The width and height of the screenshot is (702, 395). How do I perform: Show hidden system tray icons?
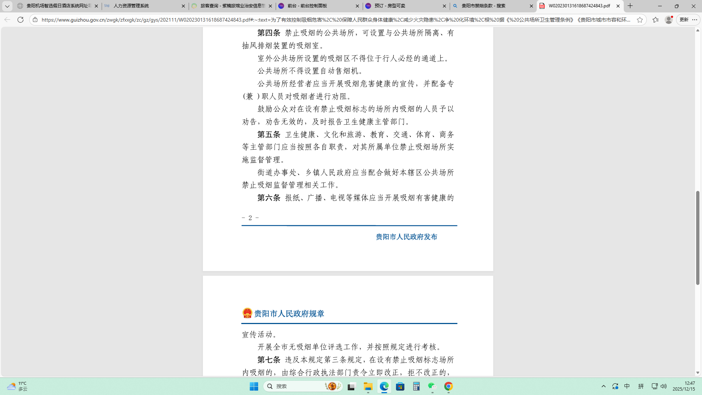pyautogui.click(x=604, y=386)
